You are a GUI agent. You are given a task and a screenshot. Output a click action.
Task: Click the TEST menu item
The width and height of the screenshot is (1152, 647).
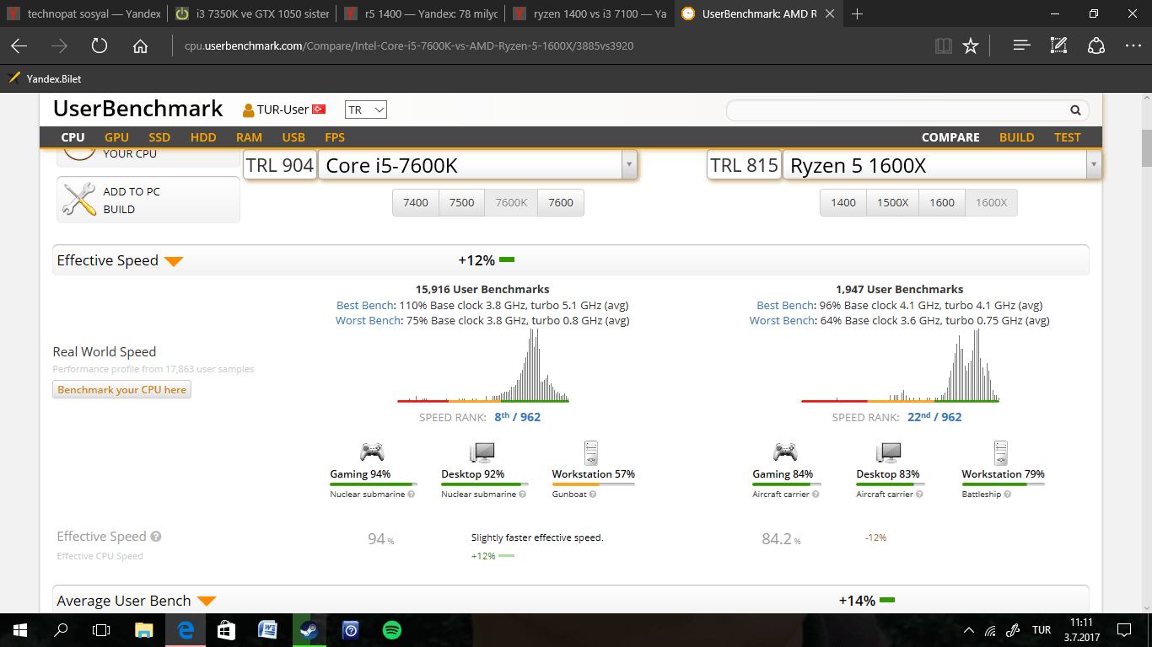click(x=1067, y=137)
